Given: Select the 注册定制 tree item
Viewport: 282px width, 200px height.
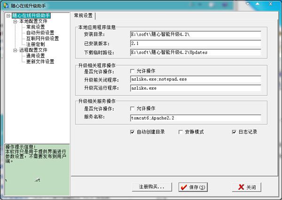Looking at the screenshot, I should pos(36,44).
